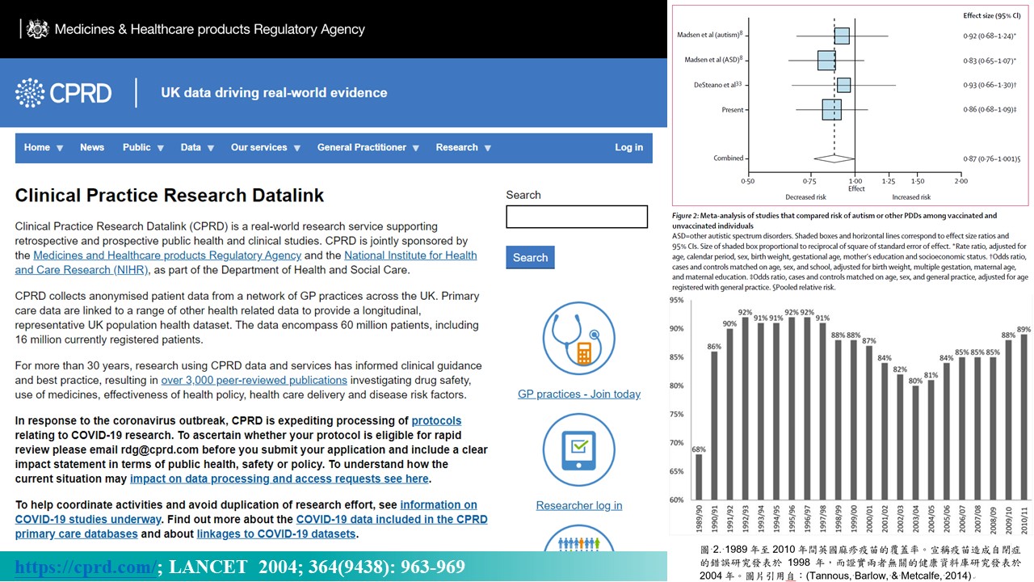Expand the Public dropdown arrow
Image resolution: width=1034 pixels, height=582 pixels.
[160, 148]
